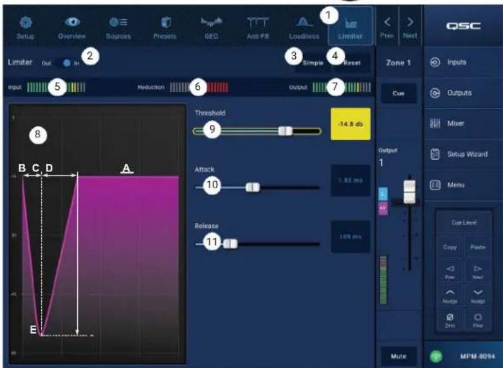Click the magenta badge below the L badge

[383, 209]
